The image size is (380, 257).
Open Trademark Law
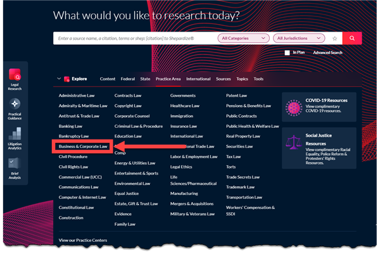240,187
